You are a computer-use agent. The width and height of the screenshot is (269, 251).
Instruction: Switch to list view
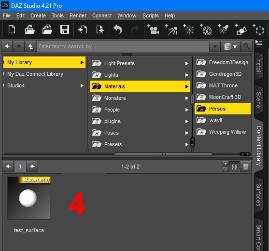pyautogui.click(x=246, y=167)
